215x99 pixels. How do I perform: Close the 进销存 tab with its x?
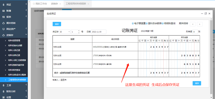point(60,4)
